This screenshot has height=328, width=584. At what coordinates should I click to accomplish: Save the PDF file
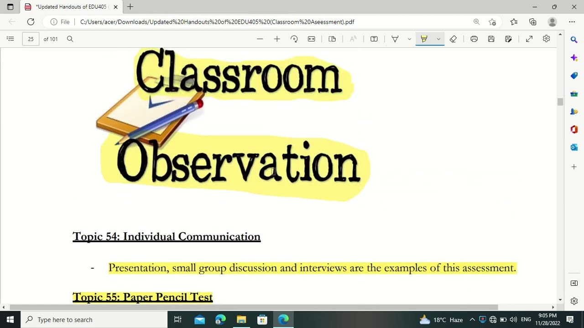[491, 39]
